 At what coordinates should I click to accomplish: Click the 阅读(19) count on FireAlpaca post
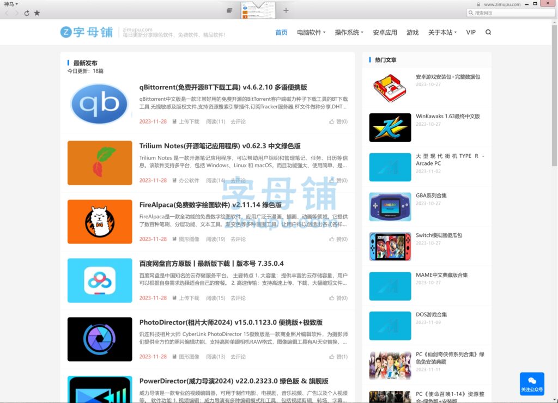(216, 239)
